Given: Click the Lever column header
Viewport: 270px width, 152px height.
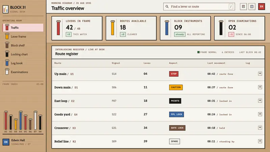Looking at the screenshot, I should [147, 63].
